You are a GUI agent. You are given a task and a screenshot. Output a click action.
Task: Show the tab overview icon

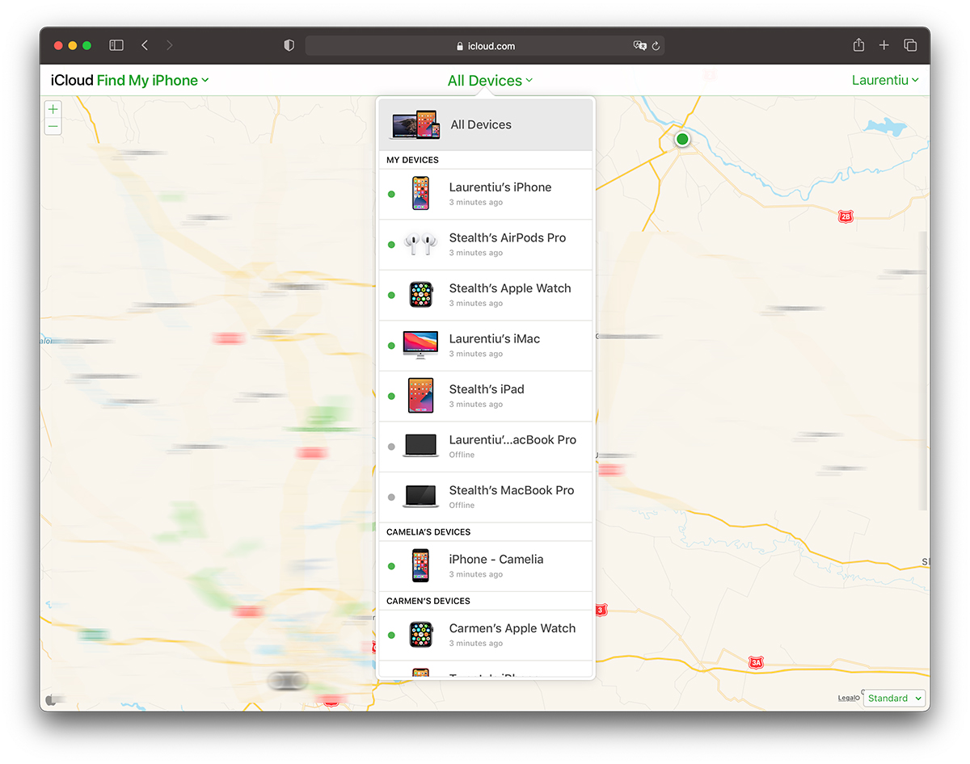[910, 45]
